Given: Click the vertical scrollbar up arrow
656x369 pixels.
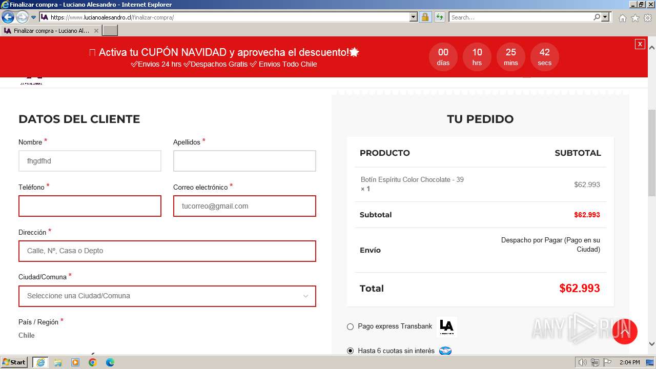Looking at the screenshot, I should 652,48.
